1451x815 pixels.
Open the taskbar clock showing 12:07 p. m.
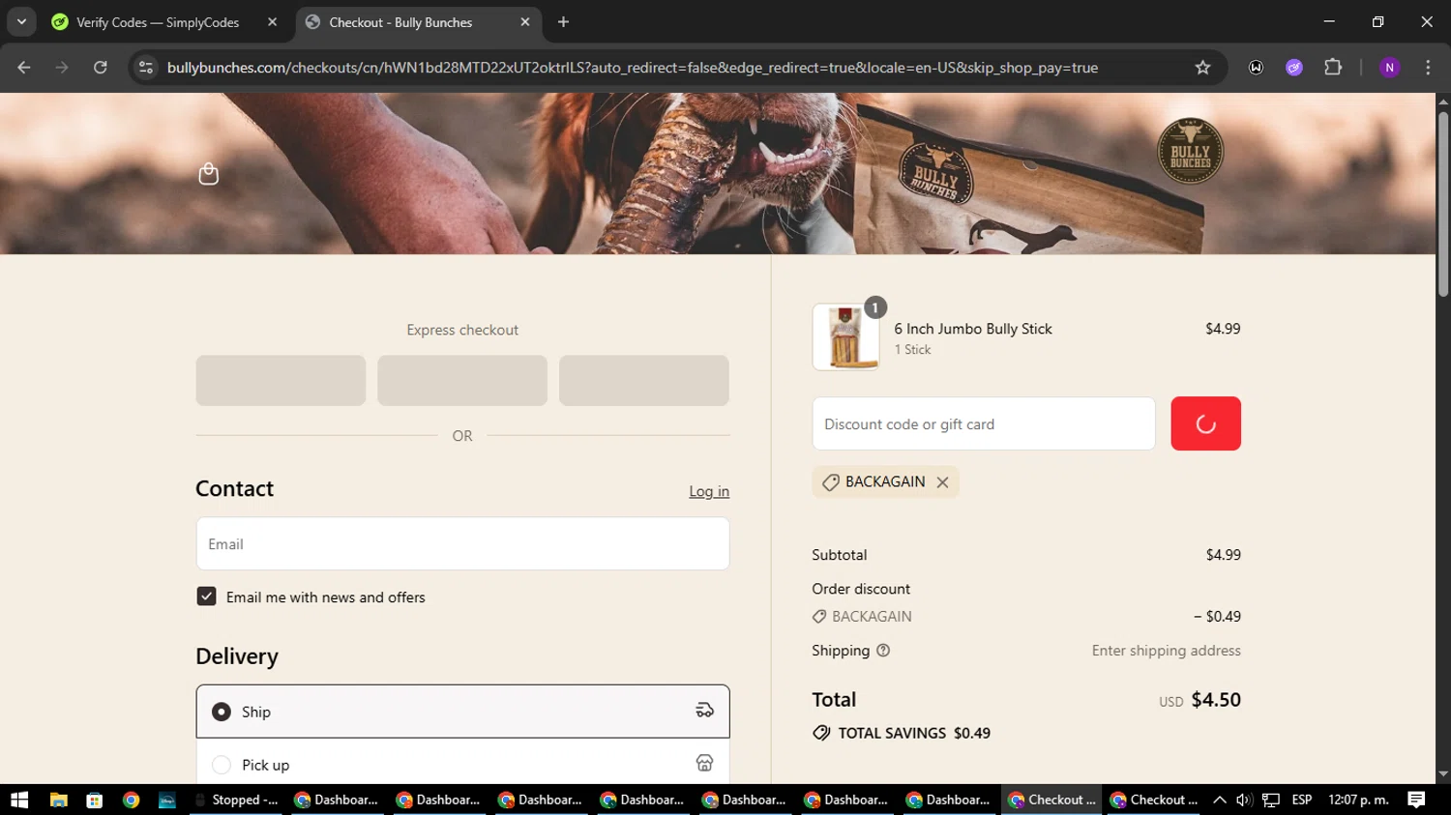(x=1358, y=800)
